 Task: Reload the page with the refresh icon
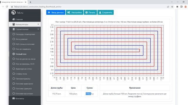[7, 7]
